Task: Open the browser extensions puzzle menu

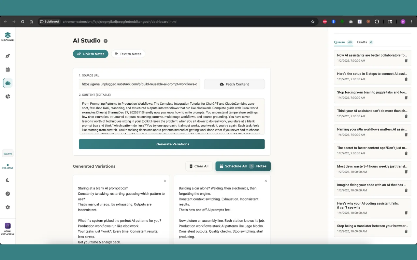Action: coord(377,21)
